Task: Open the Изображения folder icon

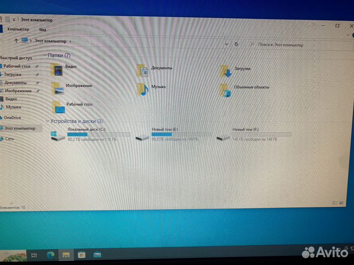Action: pyautogui.click(x=58, y=88)
